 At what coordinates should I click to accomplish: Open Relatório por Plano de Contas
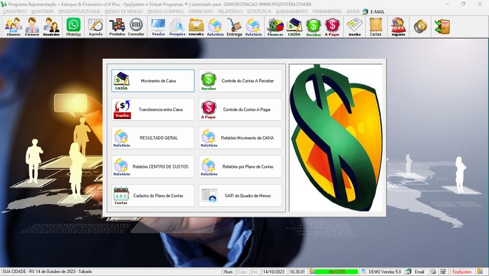click(240, 167)
